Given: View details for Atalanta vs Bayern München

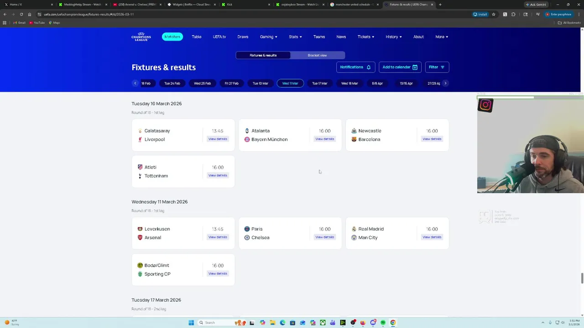Looking at the screenshot, I should (x=325, y=139).
